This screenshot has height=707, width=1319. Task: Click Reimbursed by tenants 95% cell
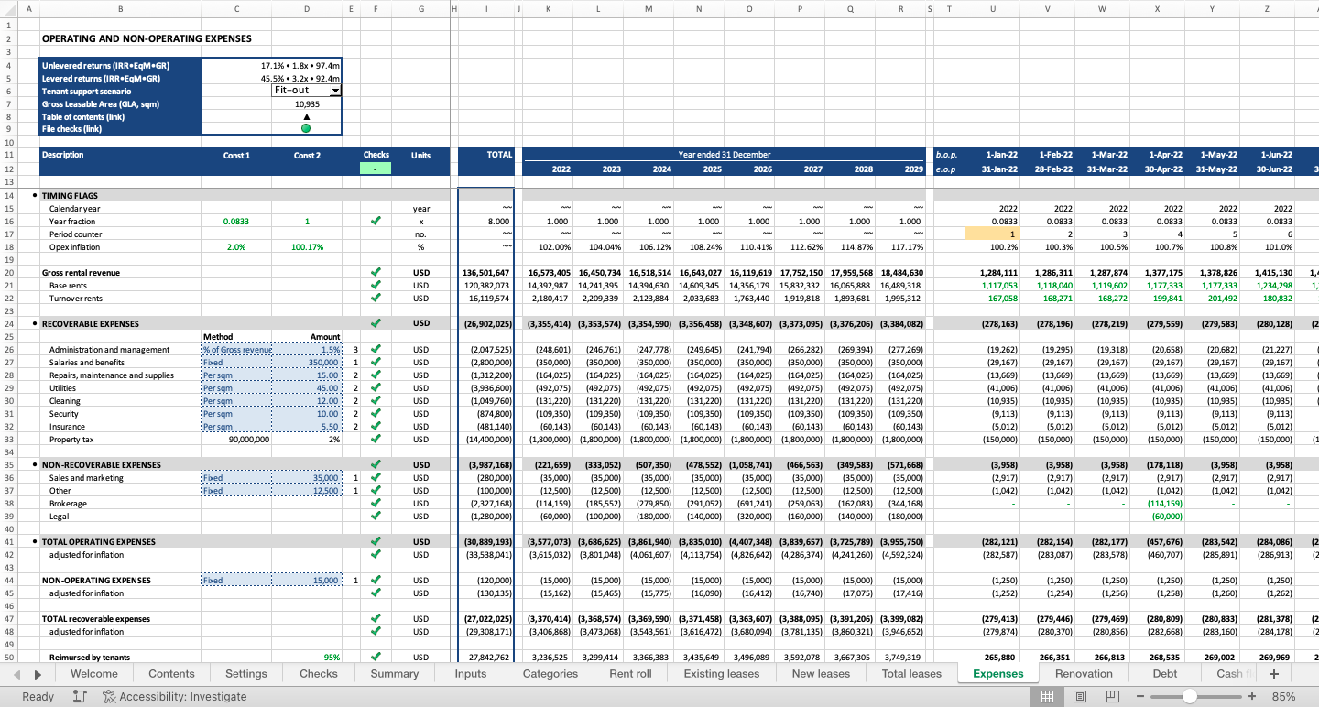pos(306,658)
